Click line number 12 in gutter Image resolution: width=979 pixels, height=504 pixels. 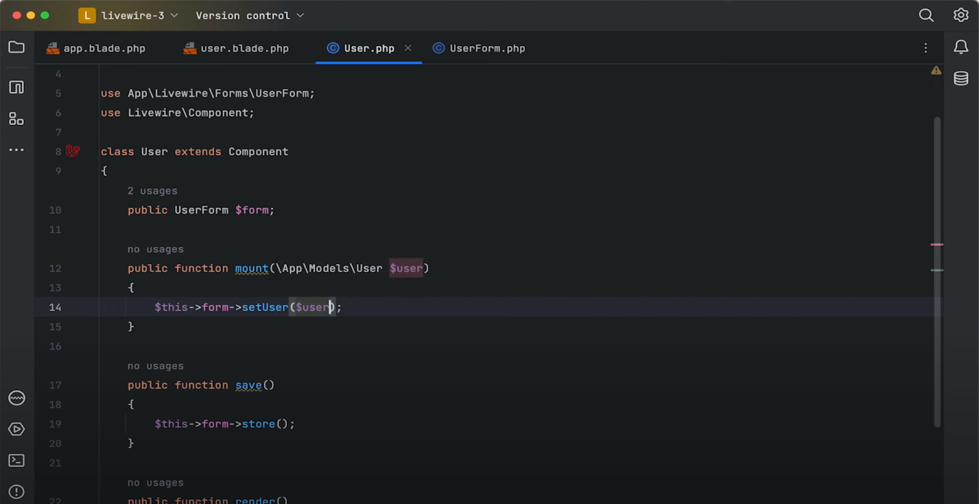(55, 268)
